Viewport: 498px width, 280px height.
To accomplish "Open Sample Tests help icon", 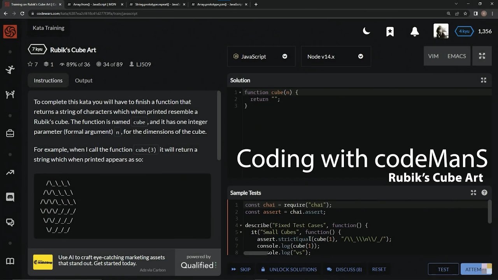I will tap(484, 192).
